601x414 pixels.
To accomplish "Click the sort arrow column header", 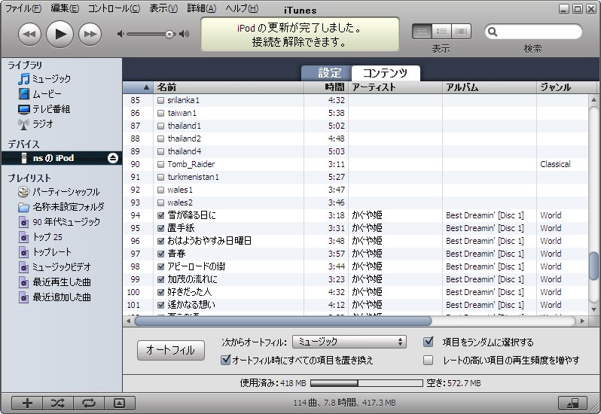I will 138,87.
